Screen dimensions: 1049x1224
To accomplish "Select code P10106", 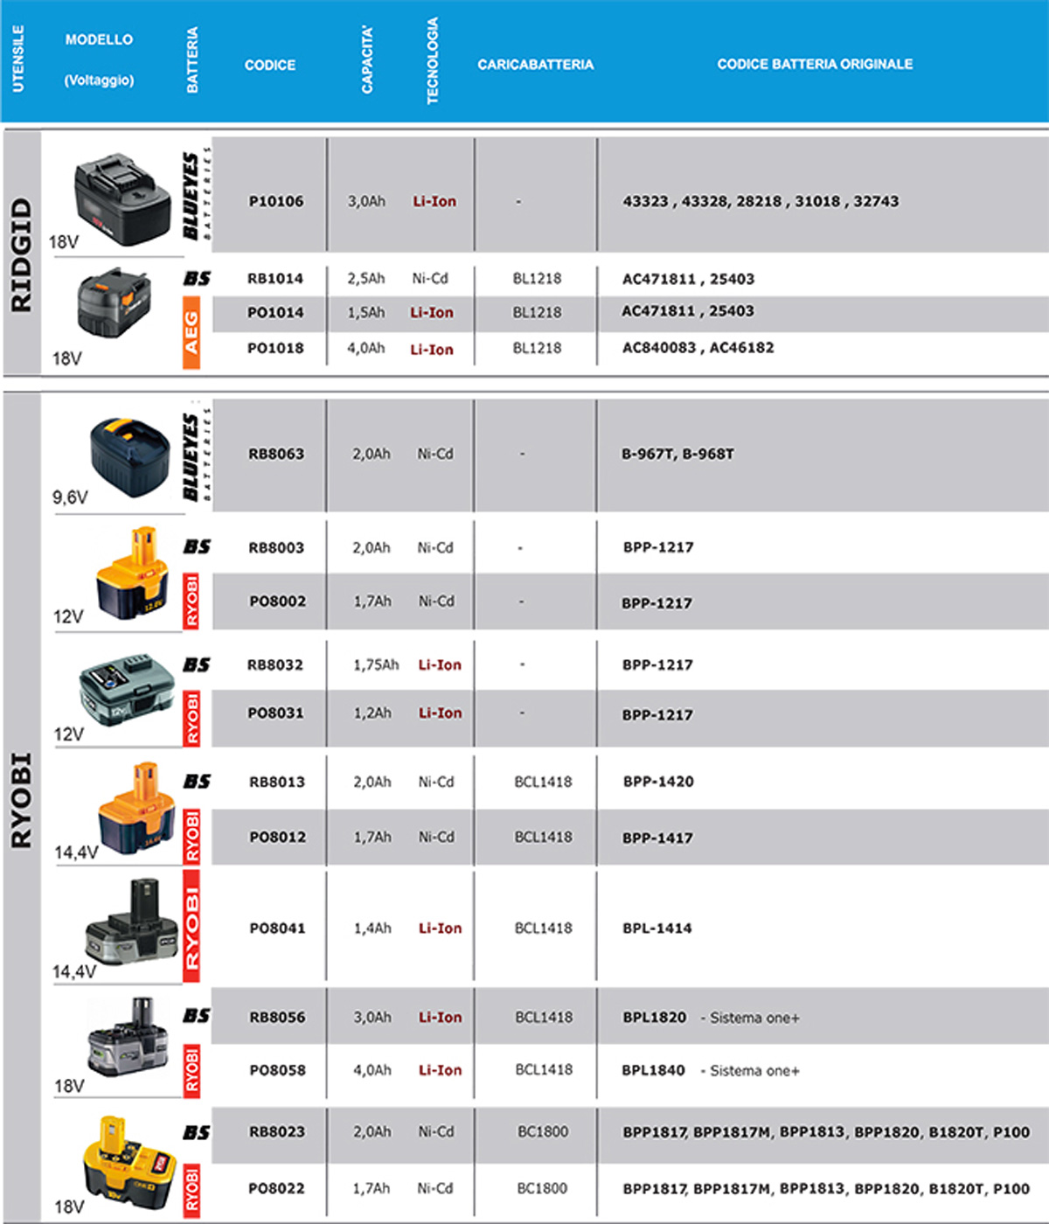I will click(x=276, y=201).
